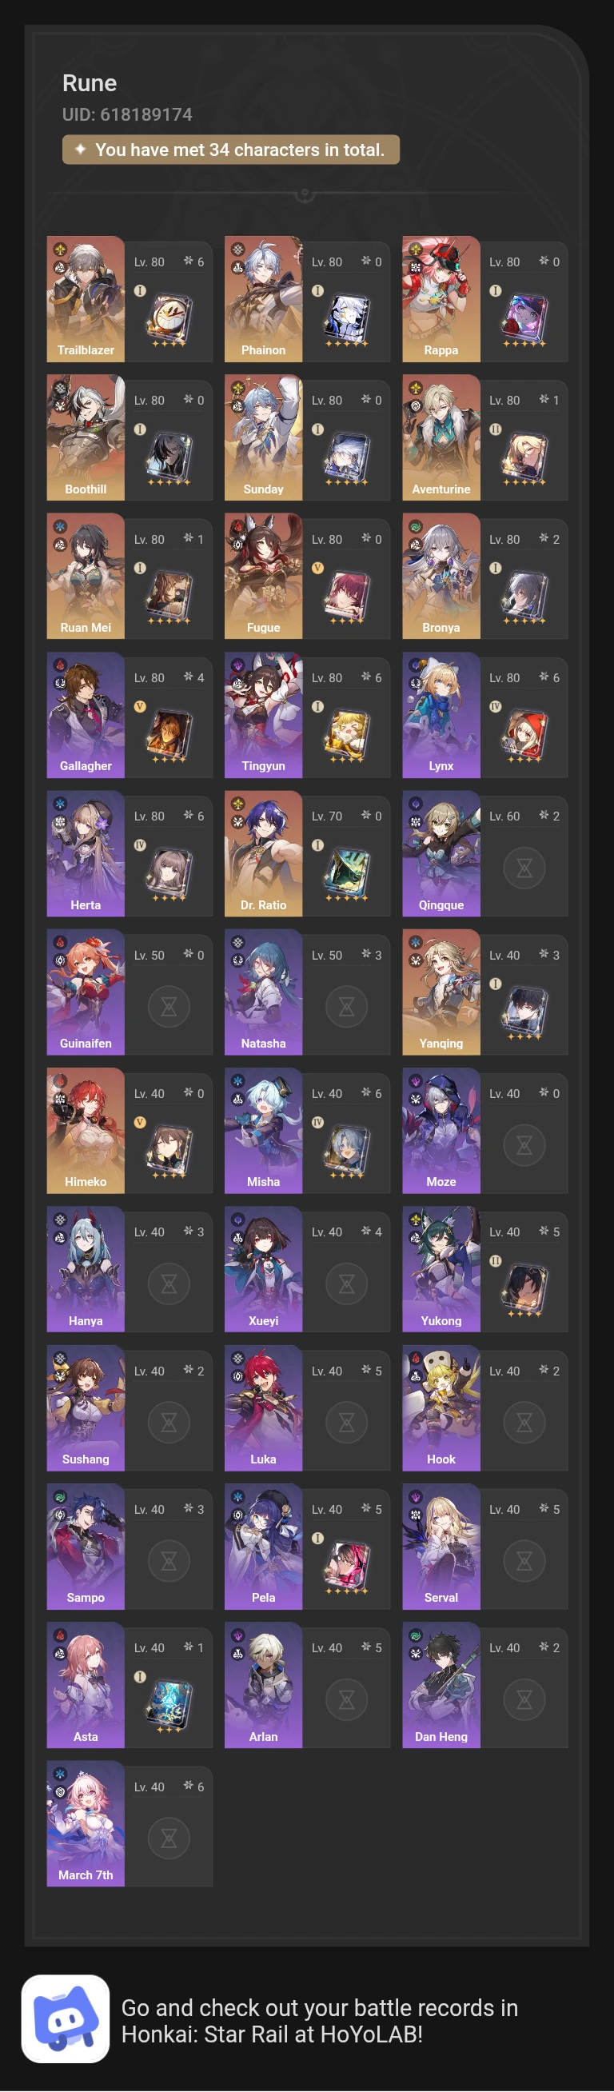Select the Himeko character card
The height and width of the screenshot is (2092, 614).
(x=130, y=1131)
